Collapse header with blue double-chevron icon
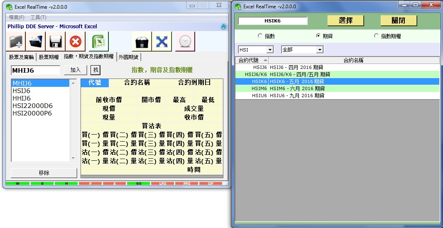The width and height of the screenshot is (443, 228). 223,27
